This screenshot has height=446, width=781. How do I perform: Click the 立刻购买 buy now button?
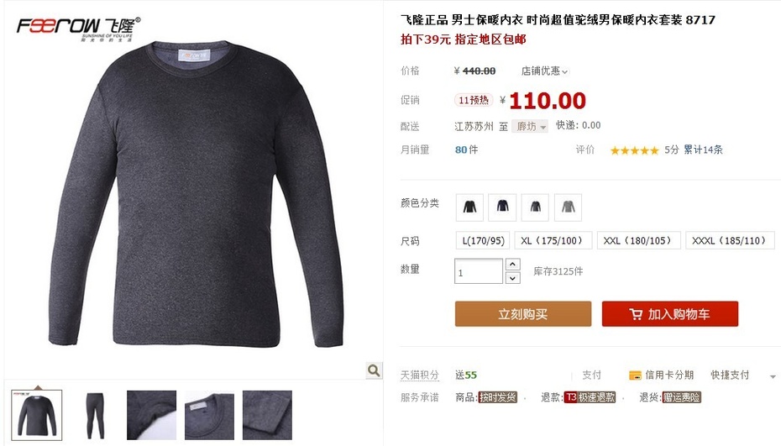(523, 314)
